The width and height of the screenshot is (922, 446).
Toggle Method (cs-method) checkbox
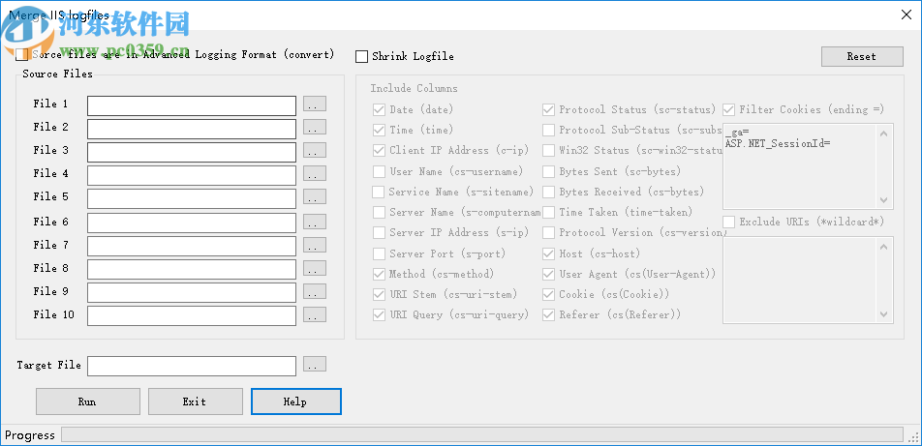[x=379, y=275]
